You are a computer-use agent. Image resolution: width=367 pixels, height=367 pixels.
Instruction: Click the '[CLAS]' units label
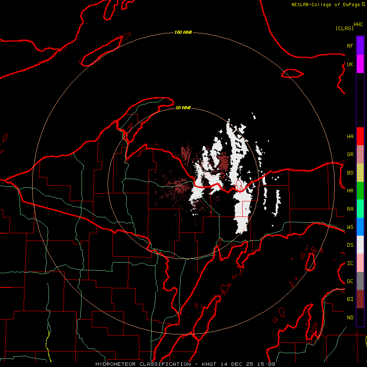click(x=345, y=28)
